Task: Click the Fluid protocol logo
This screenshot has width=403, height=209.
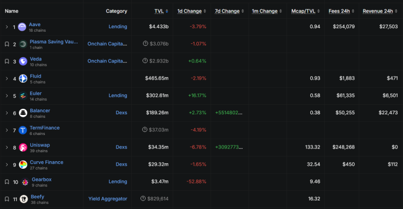Action: [23, 79]
